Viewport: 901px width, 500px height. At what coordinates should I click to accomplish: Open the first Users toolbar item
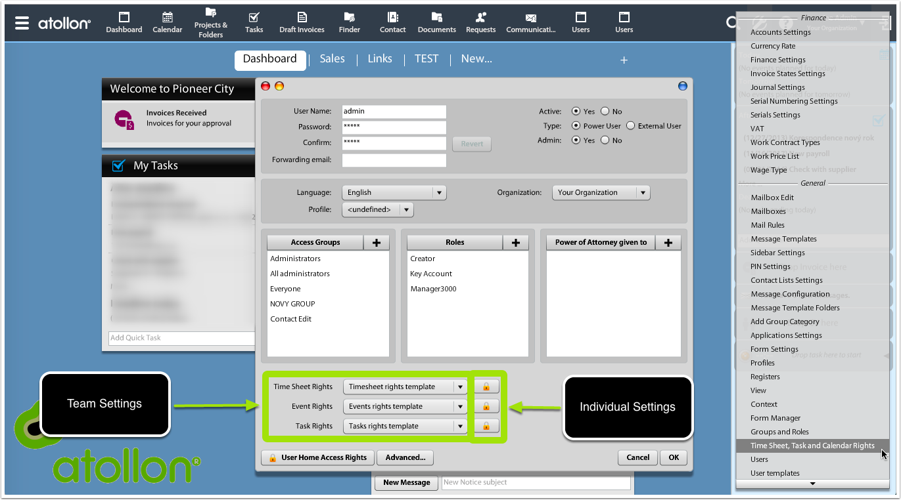[x=581, y=22]
